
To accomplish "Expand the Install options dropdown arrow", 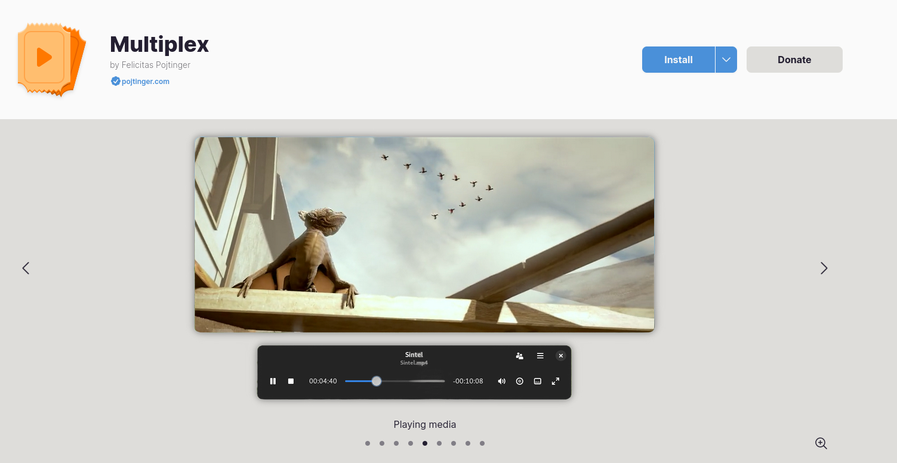I will pyautogui.click(x=726, y=60).
